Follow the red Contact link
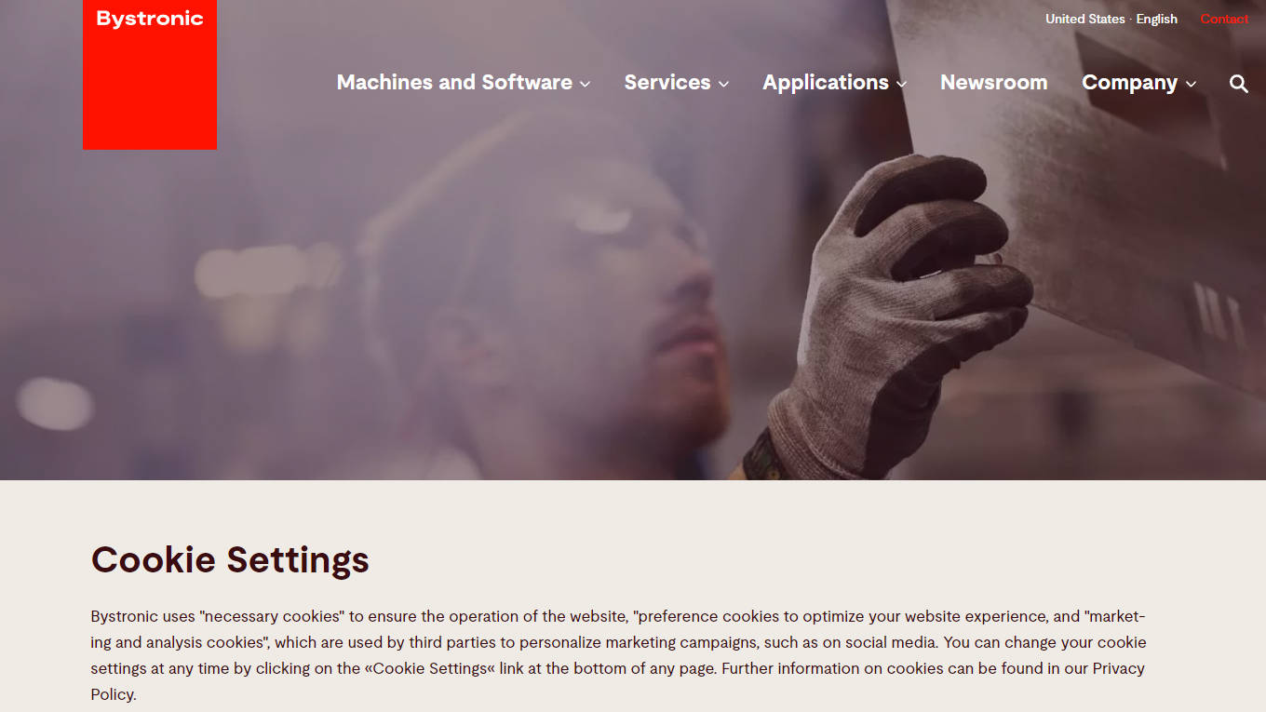 tap(1224, 19)
